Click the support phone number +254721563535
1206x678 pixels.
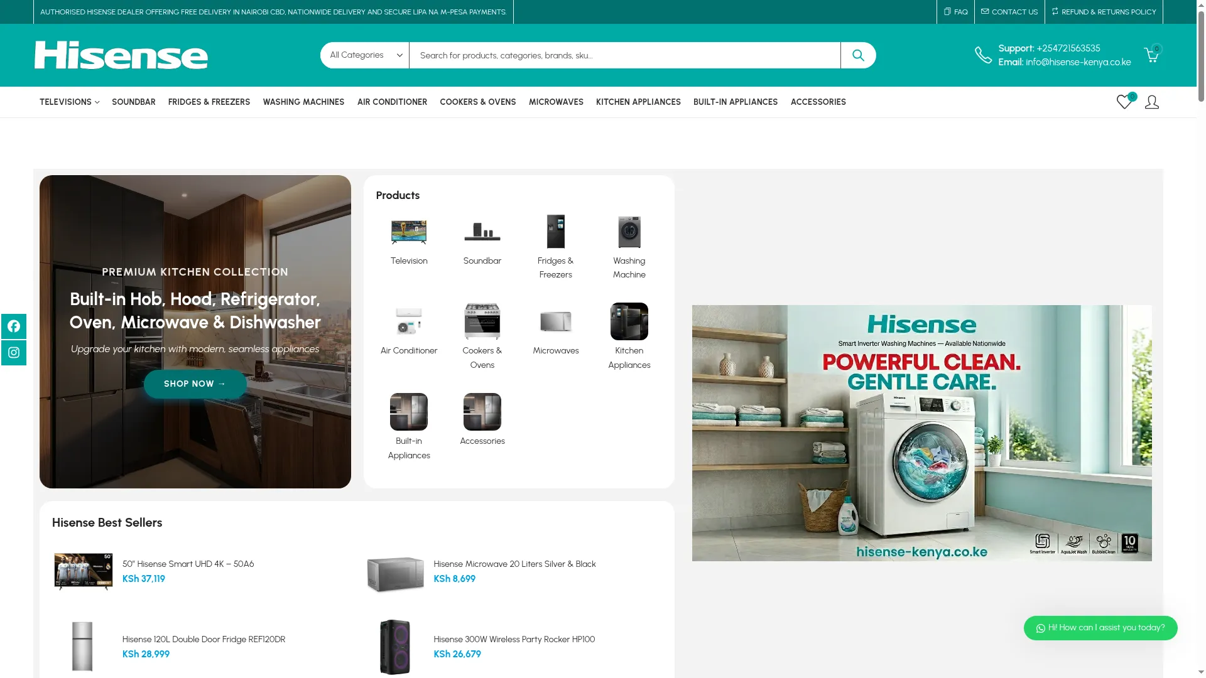(1068, 48)
